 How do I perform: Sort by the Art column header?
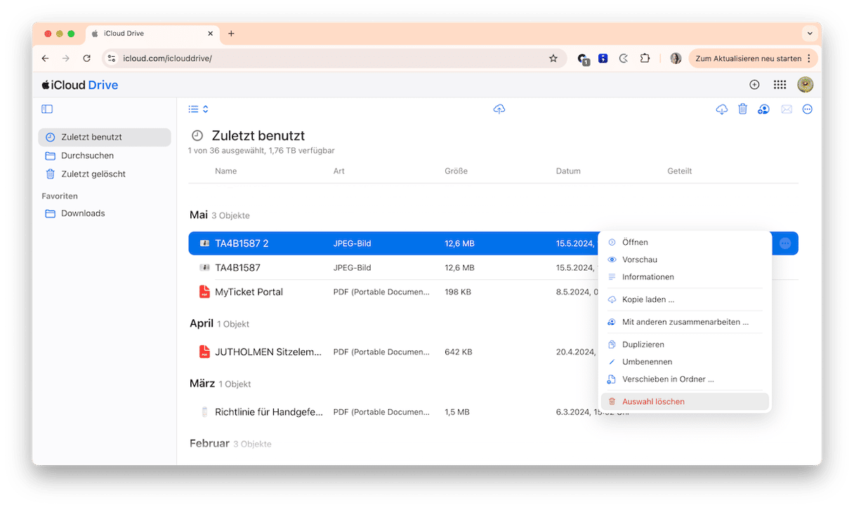point(339,171)
